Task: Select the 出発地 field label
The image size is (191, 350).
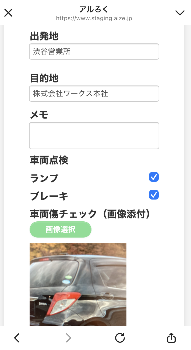Action: click(44, 36)
